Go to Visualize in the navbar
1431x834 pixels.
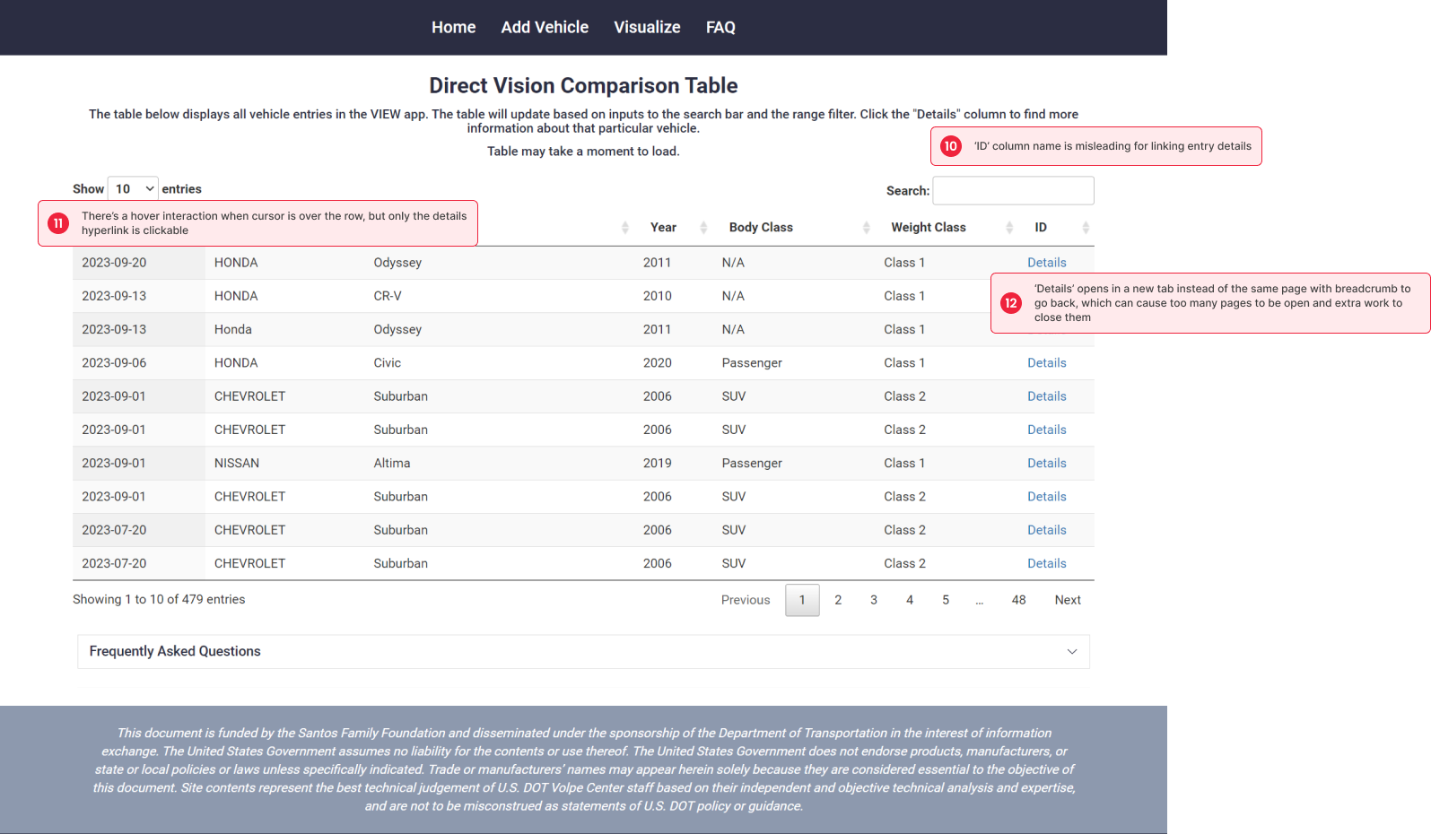(x=647, y=28)
